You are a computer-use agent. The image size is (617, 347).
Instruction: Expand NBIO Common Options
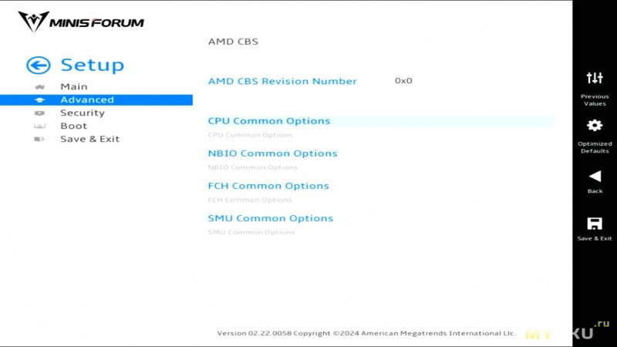(273, 153)
